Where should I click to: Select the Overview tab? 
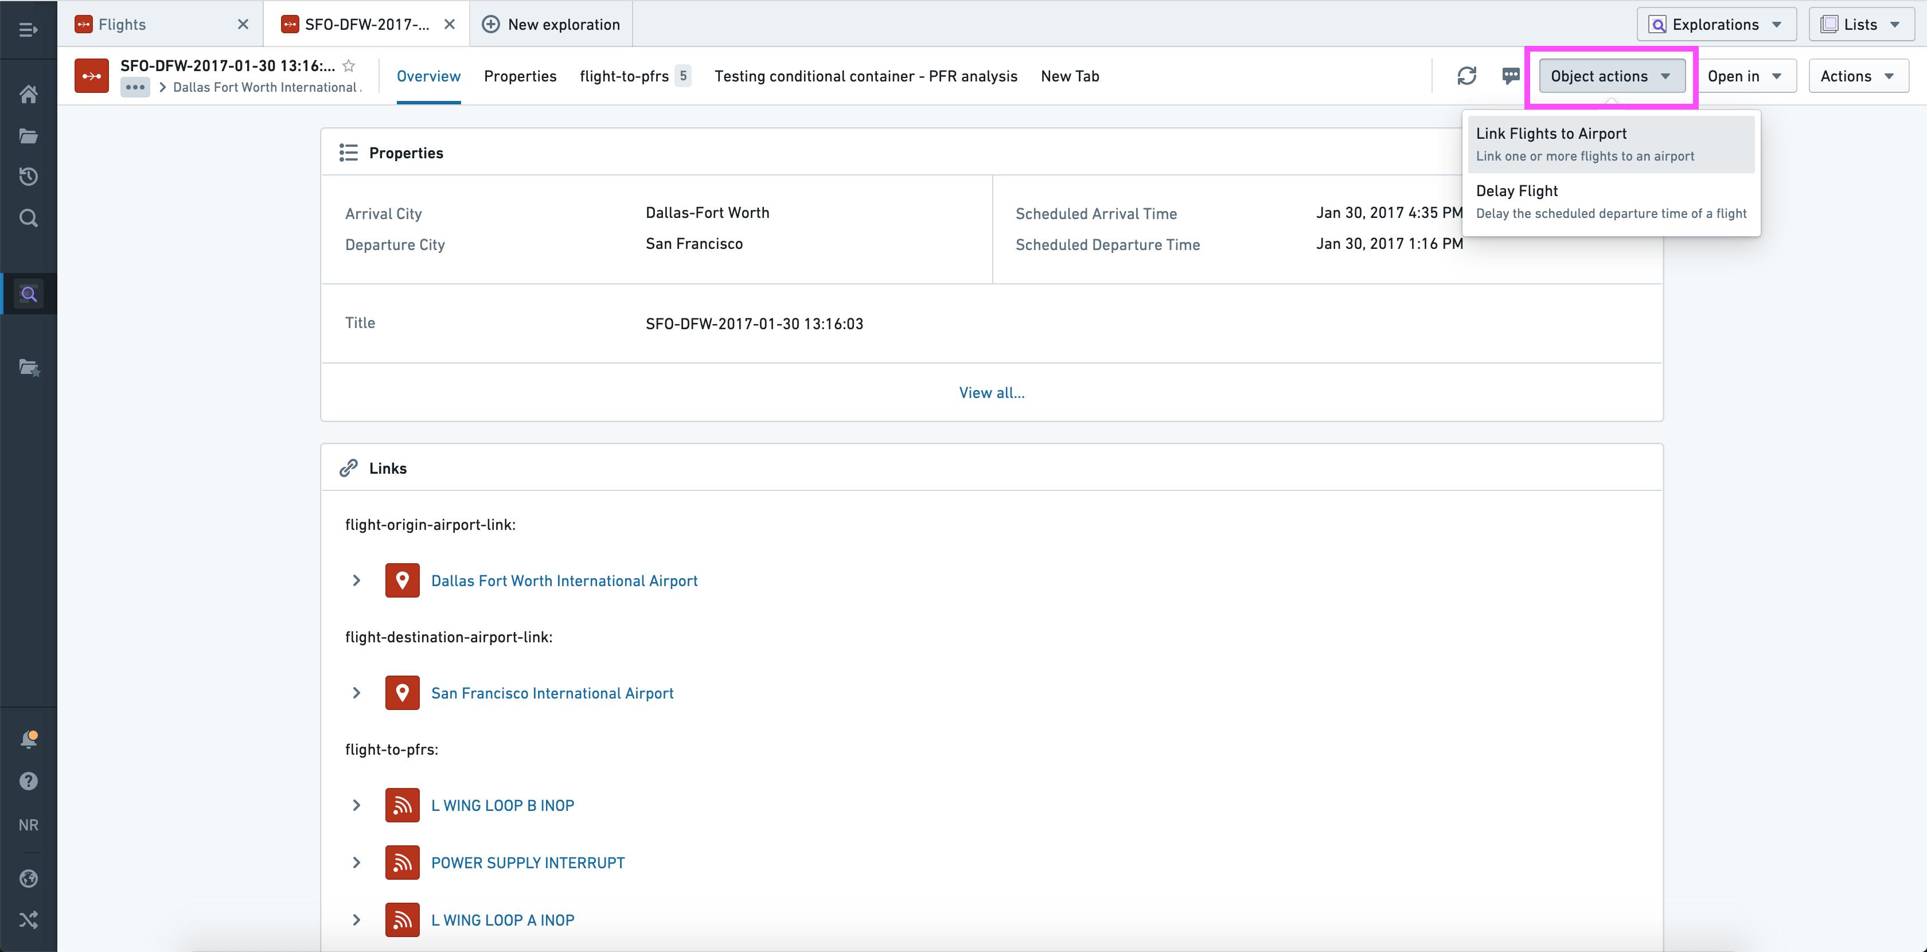pos(428,76)
